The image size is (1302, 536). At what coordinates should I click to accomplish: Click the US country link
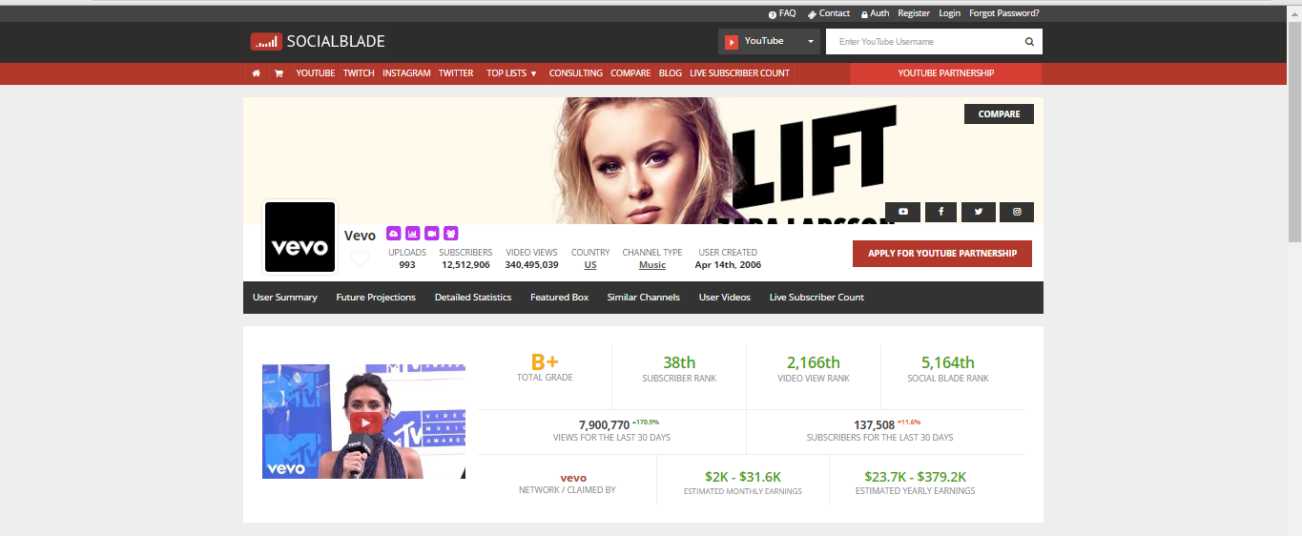590,265
